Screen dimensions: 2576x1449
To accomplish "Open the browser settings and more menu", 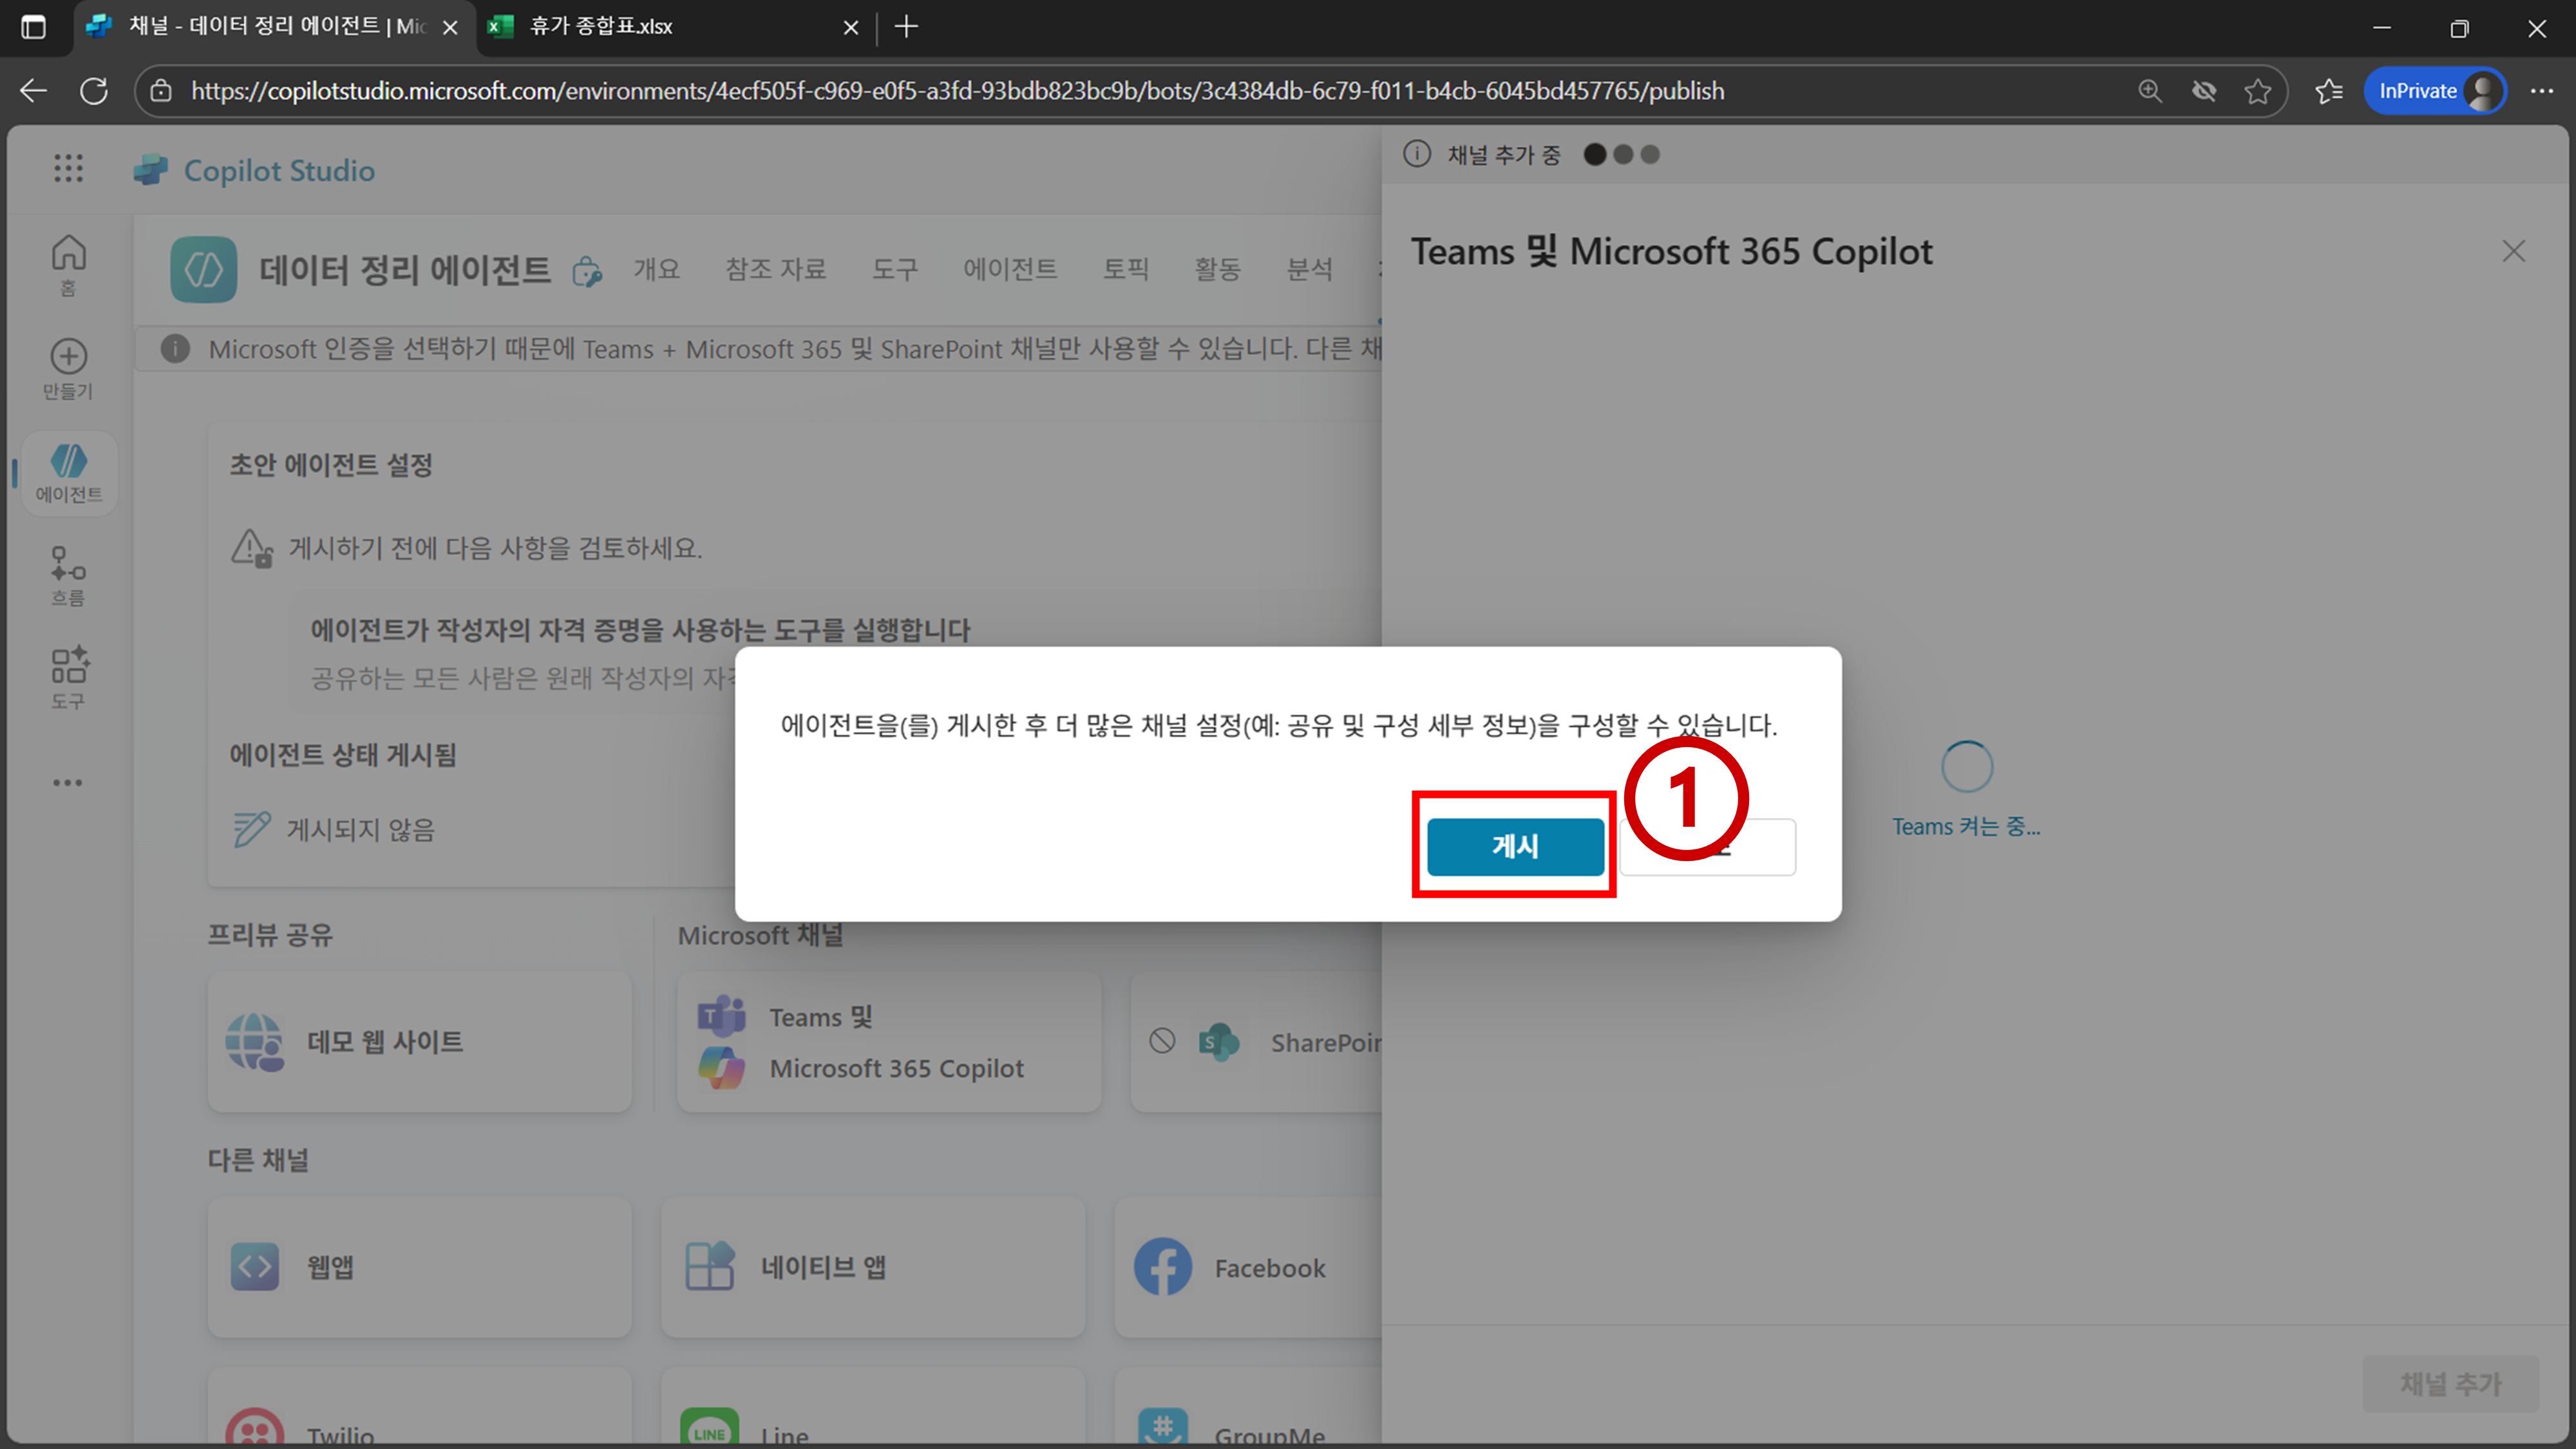I will (2541, 91).
